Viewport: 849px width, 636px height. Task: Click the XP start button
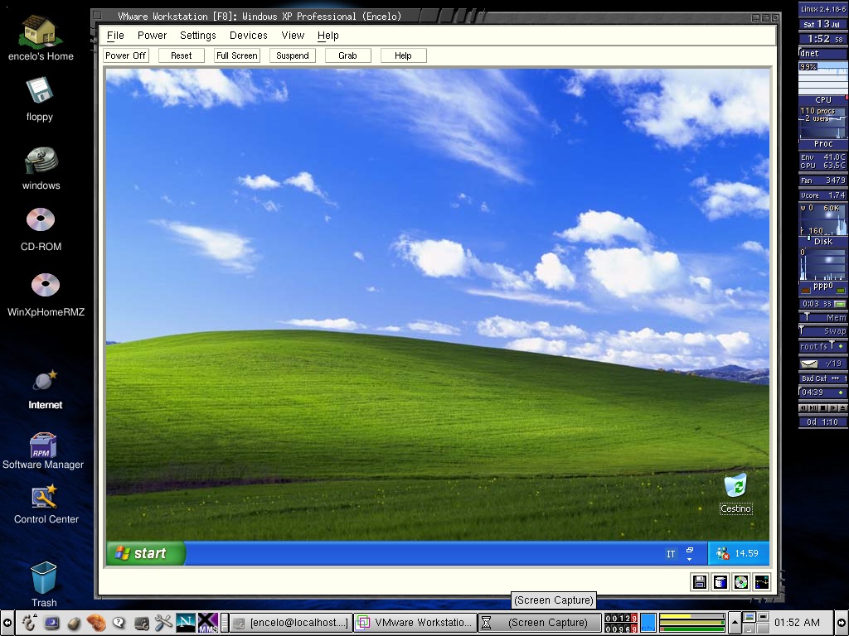pos(146,553)
